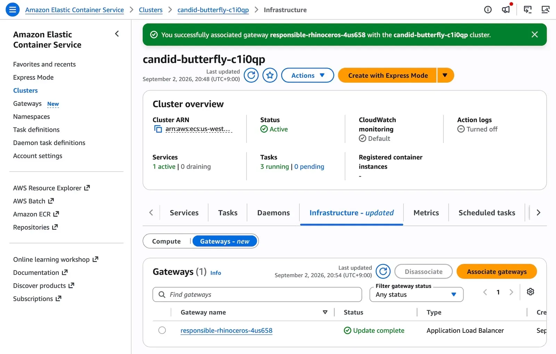Sort by Gateway name column arrow

(x=325, y=312)
